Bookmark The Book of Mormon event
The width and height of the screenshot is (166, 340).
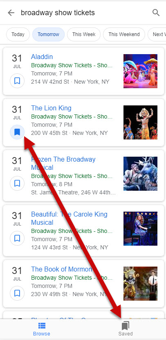(x=17, y=293)
